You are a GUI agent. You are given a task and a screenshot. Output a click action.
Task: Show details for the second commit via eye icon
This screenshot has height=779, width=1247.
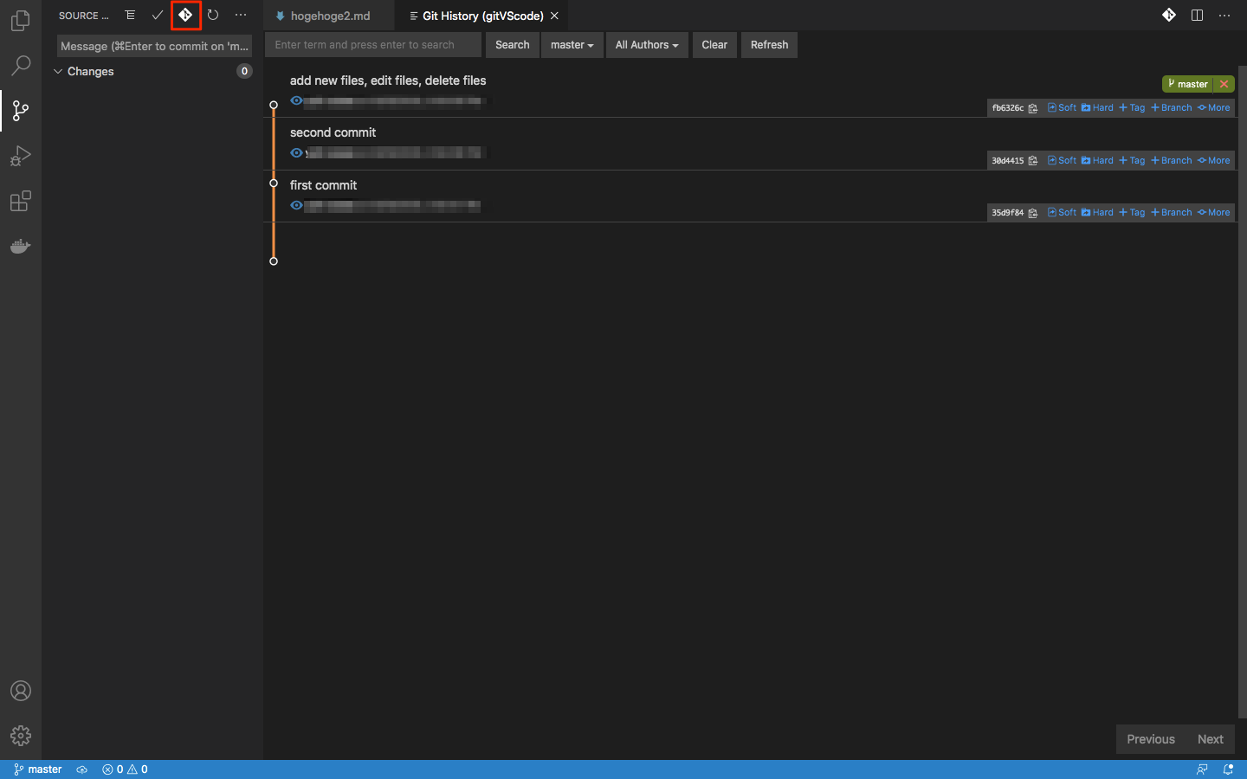tap(296, 153)
